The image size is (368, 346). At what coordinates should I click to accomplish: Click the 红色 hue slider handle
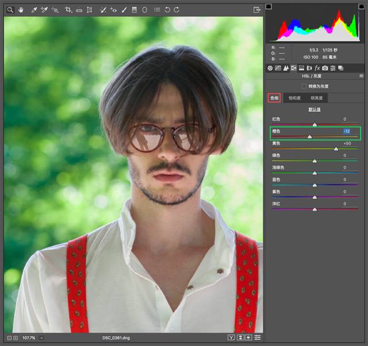tap(315, 125)
